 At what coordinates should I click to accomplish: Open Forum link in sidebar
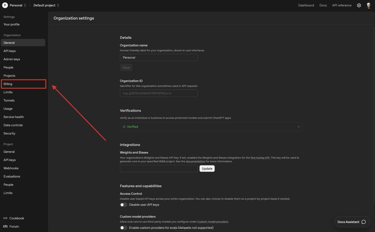tap(11, 226)
